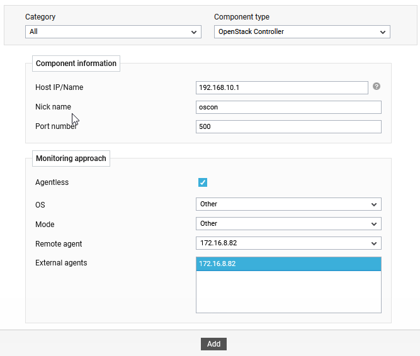Click the Remote agent chevron arrow
Image resolution: width=420 pixels, height=356 pixels.
[x=374, y=243]
